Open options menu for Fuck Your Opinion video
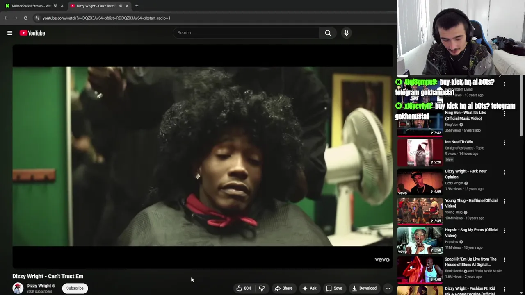This screenshot has width=525, height=295. coord(504,172)
